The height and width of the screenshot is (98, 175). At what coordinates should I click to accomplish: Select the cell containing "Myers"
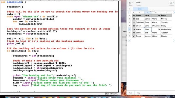click(140, 29)
